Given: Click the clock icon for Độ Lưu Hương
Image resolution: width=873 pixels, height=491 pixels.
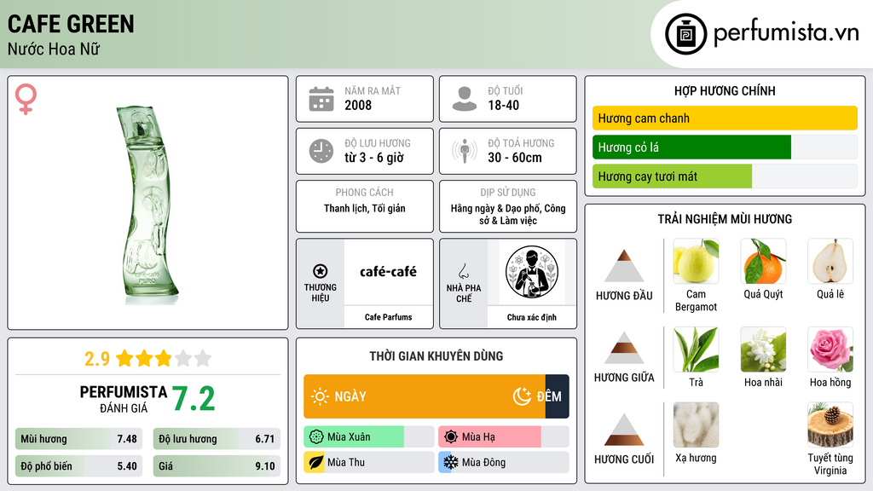Looking at the screenshot, I should (321, 151).
